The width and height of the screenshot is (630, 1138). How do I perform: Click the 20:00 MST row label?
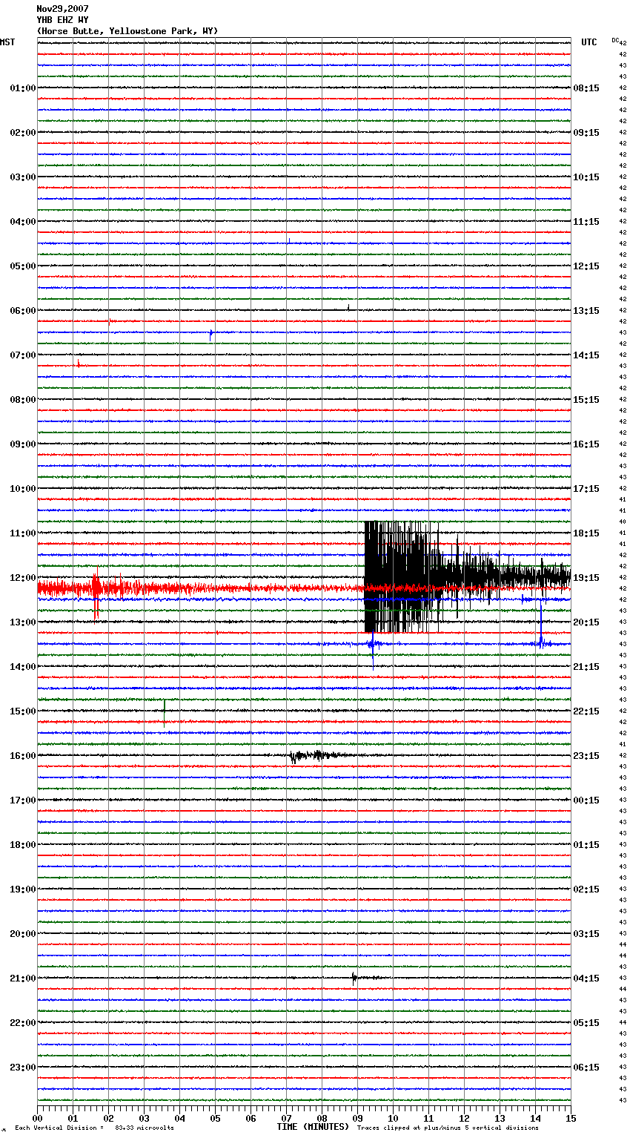tap(23, 934)
